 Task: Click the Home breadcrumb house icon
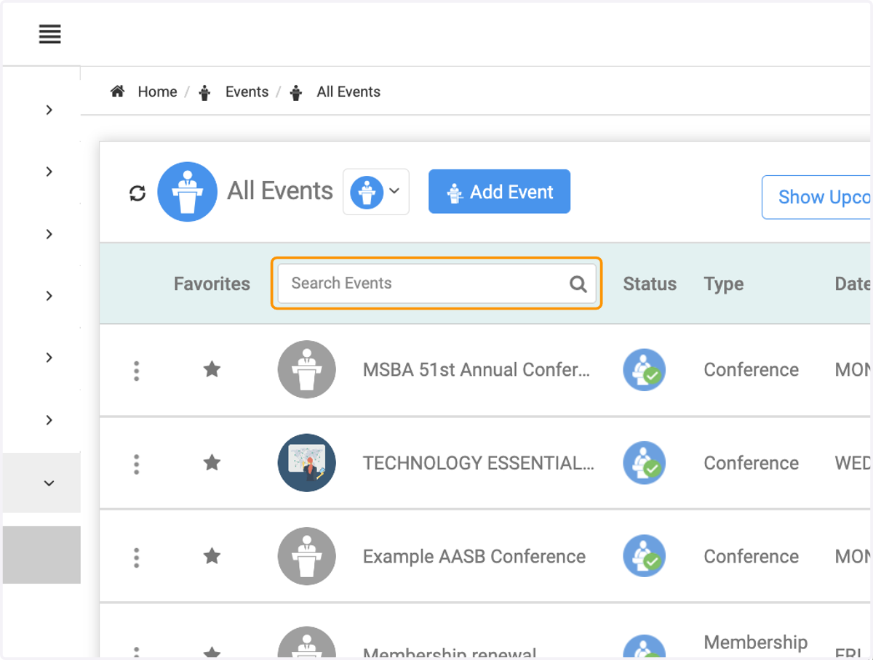[117, 92]
